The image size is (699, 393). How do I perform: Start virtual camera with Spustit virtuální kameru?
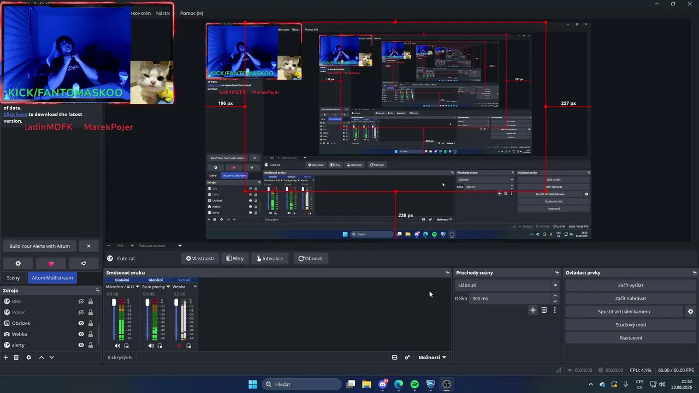click(x=624, y=312)
